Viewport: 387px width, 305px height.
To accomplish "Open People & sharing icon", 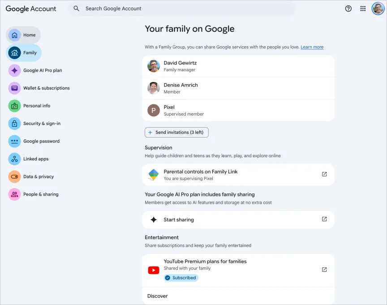I will (x=15, y=194).
